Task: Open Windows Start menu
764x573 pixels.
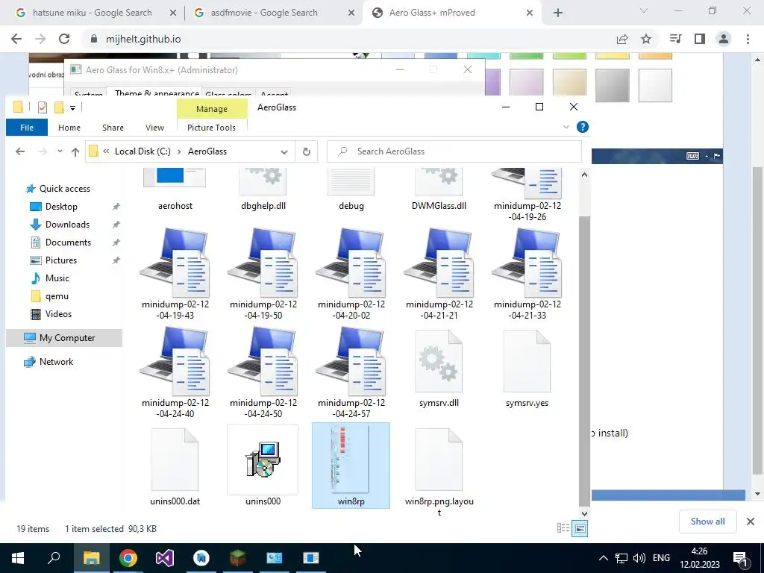Action: 18,558
